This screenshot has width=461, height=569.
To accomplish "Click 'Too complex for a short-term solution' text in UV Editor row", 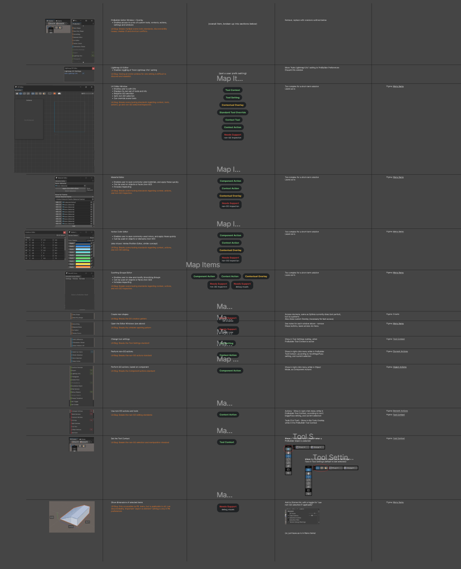I will 302,86.
